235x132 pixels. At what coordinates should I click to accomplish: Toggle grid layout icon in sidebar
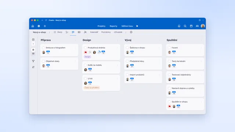tap(33, 50)
